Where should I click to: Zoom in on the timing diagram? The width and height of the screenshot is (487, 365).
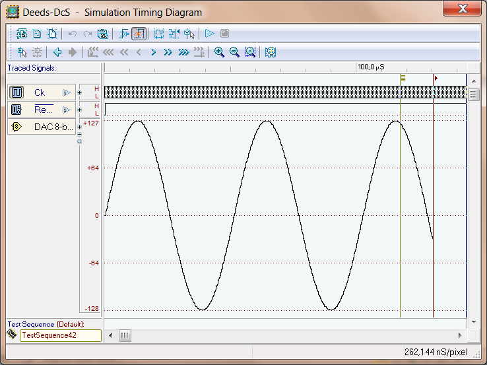point(219,52)
